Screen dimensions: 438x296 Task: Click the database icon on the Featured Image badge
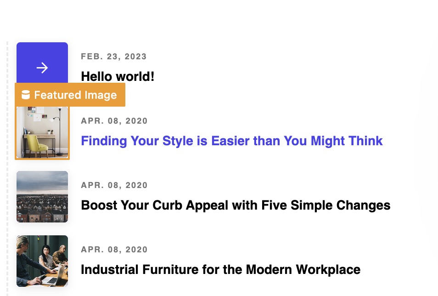point(26,95)
